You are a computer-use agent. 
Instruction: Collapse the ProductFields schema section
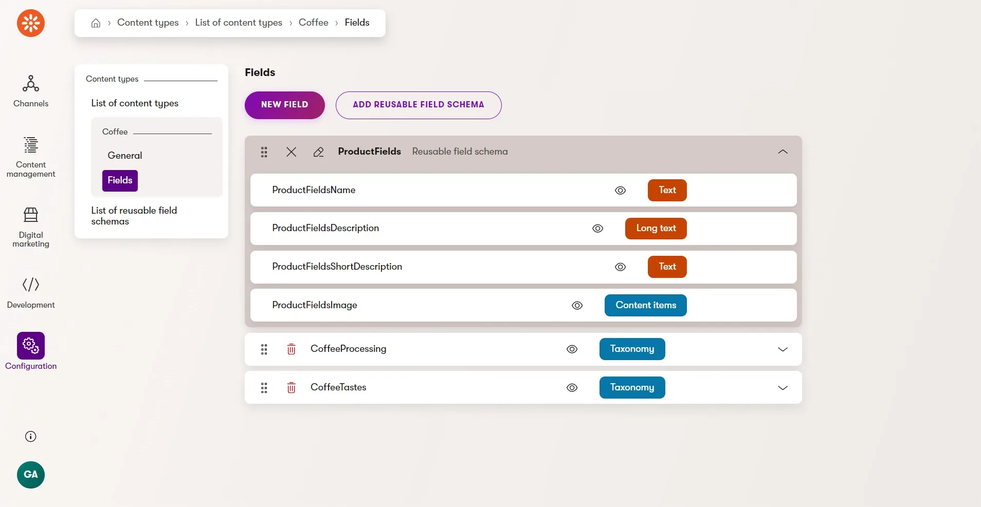coord(783,152)
